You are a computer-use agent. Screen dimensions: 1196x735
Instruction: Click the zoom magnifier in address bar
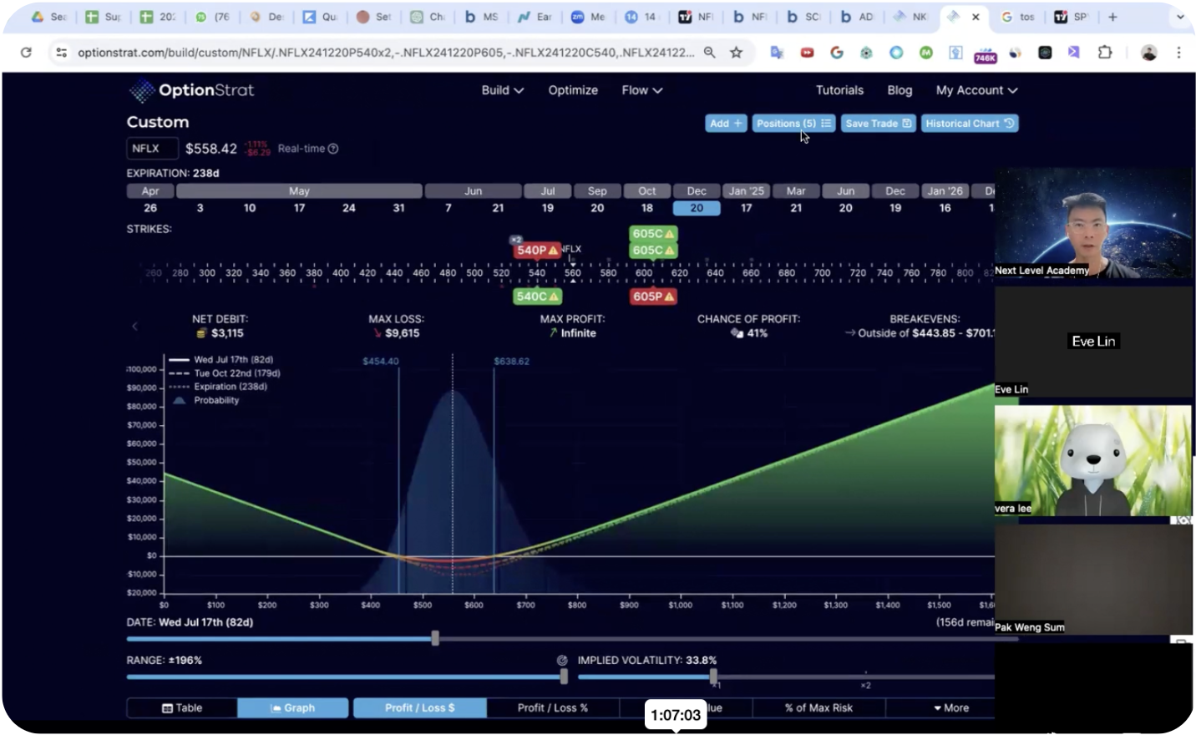(709, 52)
